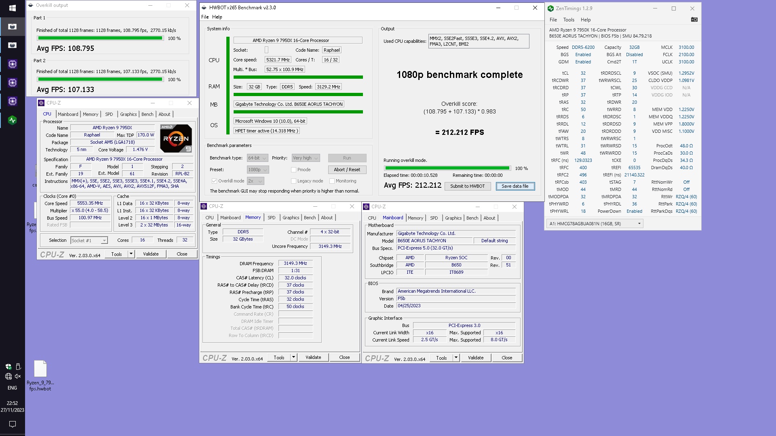Open the Benchmark type 64-bit dropdown
The image size is (776, 436).
257,158
